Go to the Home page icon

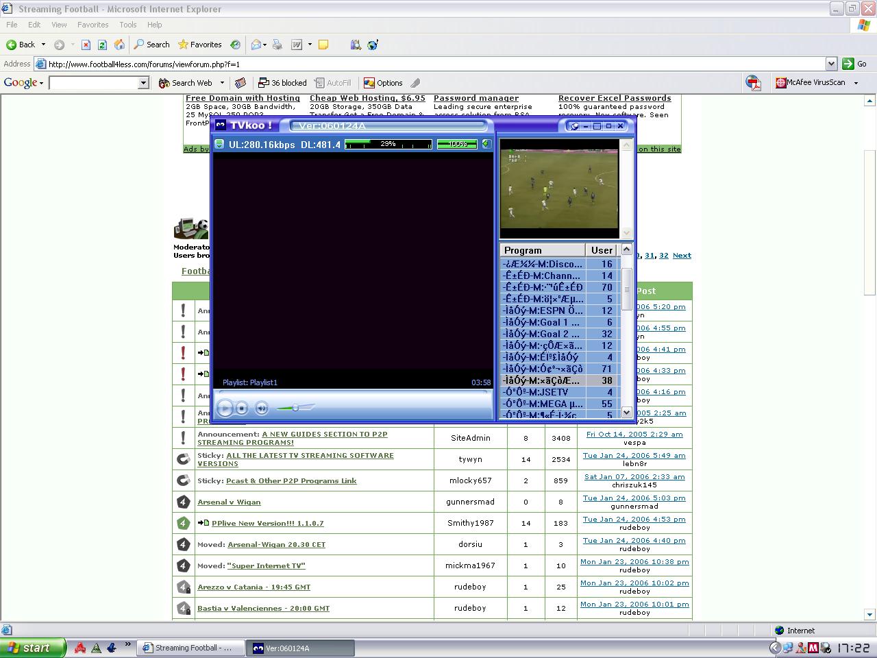pos(119,45)
